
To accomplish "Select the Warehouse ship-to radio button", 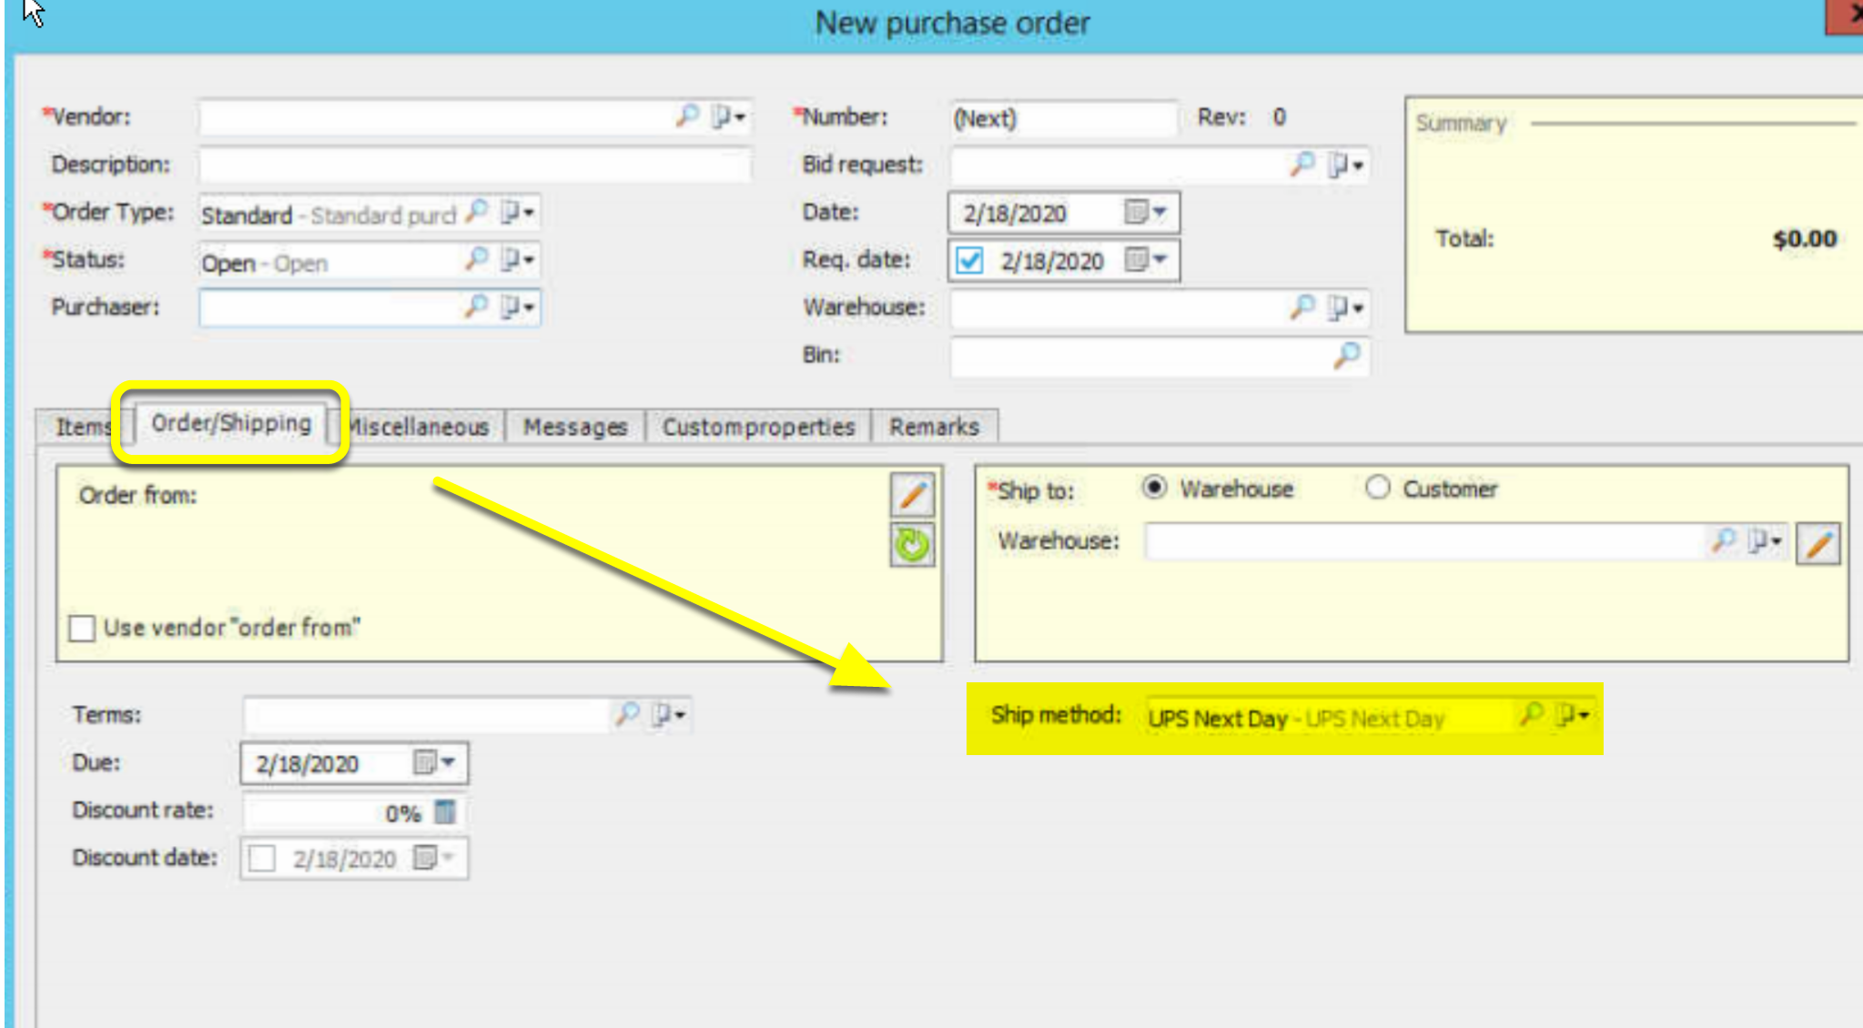I will pyautogui.click(x=1154, y=488).
